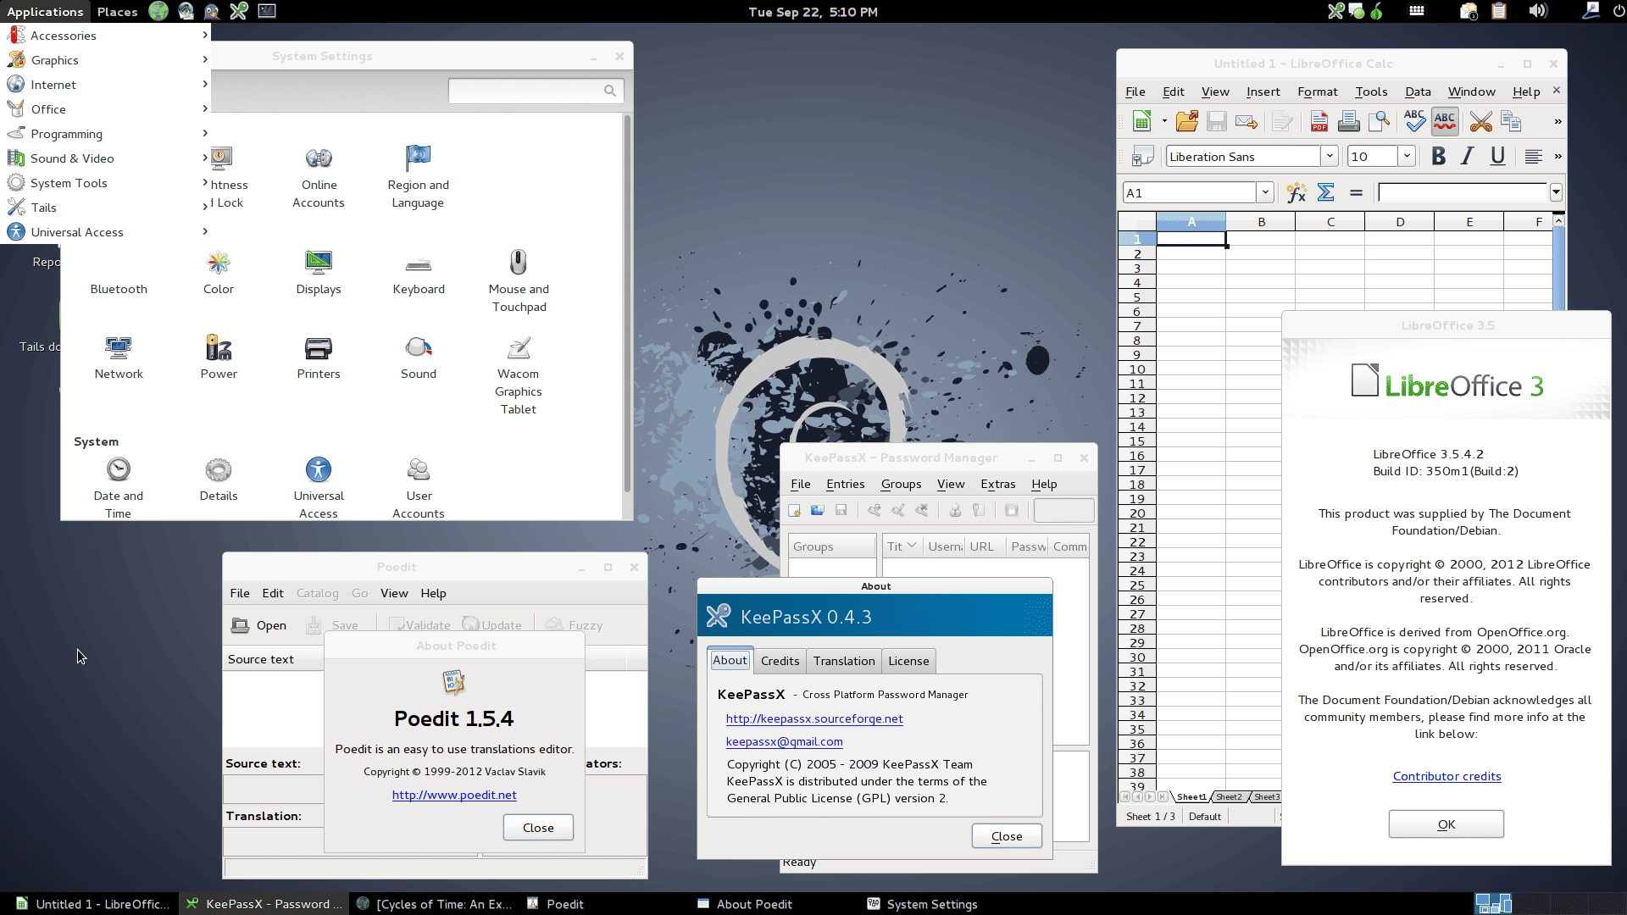
Task: Toggle Underline formatting in Calc
Action: pyautogui.click(x=1497, y=156)
